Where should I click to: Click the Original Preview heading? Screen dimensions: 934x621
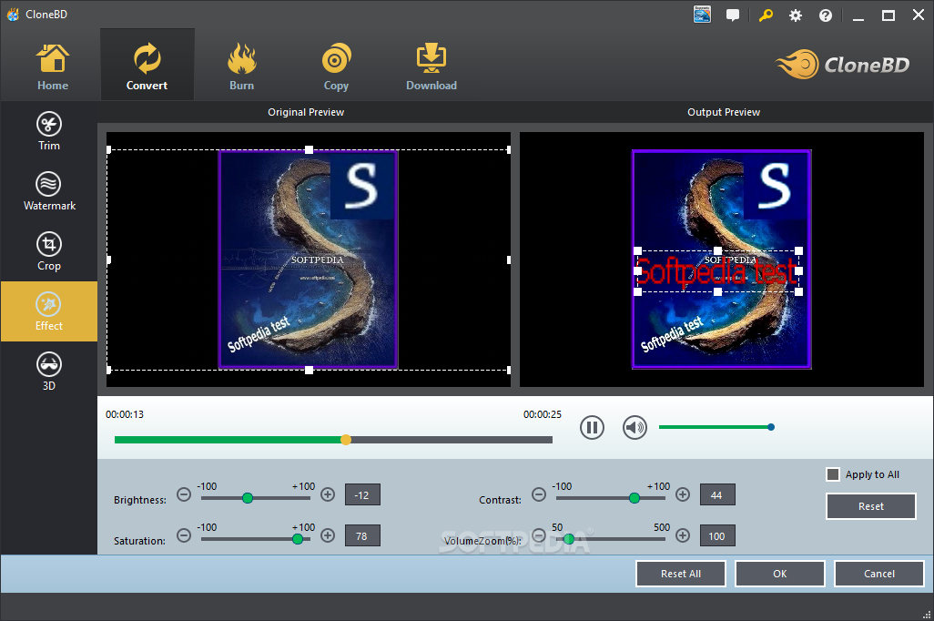[306, 112]
